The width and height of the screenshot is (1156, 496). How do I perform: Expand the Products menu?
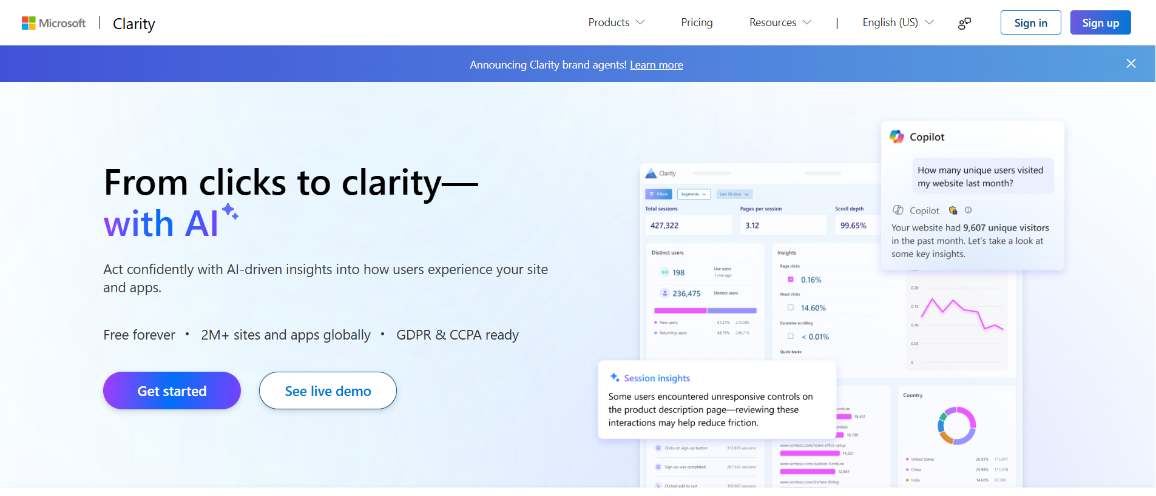616,22
